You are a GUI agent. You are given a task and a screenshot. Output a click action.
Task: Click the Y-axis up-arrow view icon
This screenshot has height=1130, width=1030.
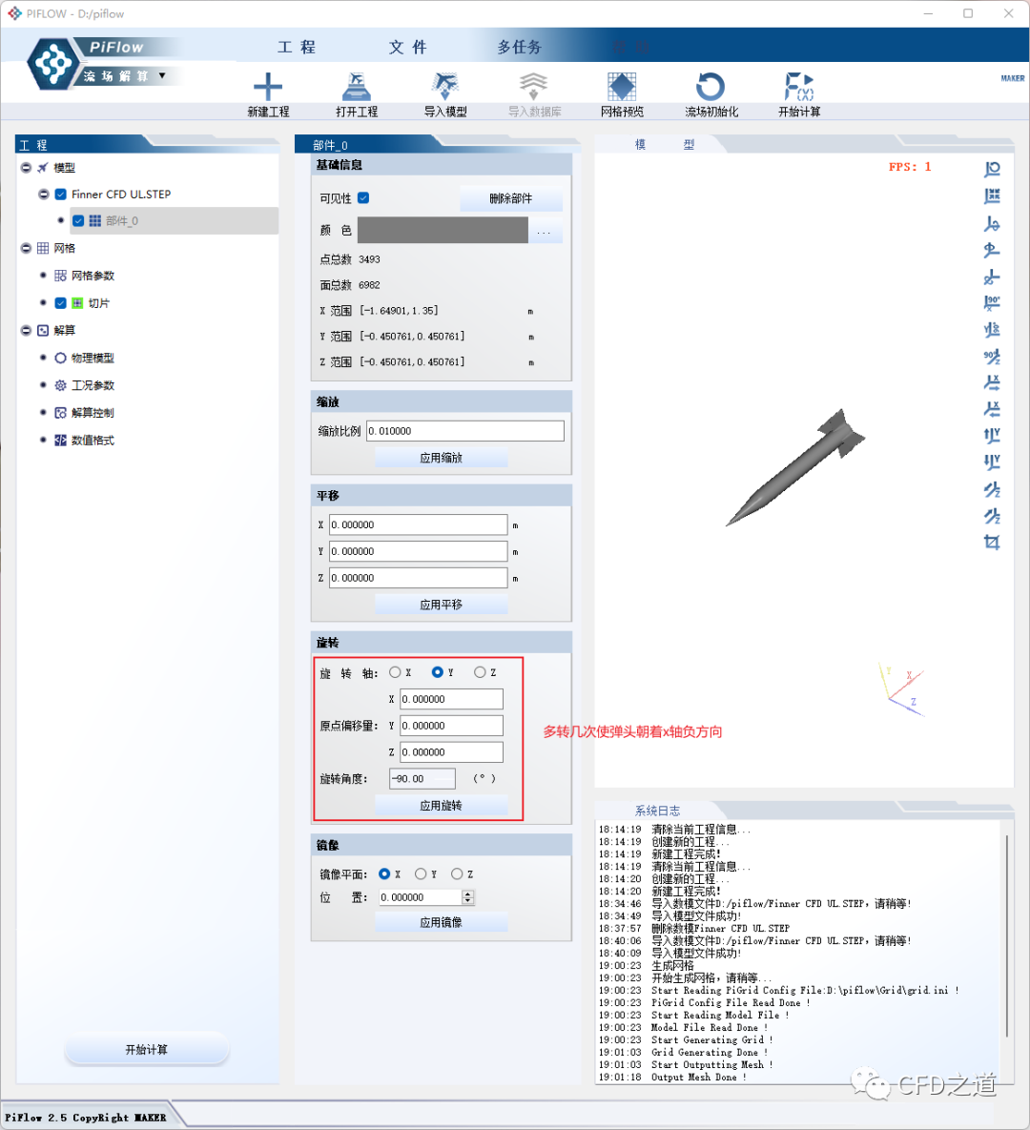[x=992, y=436]
